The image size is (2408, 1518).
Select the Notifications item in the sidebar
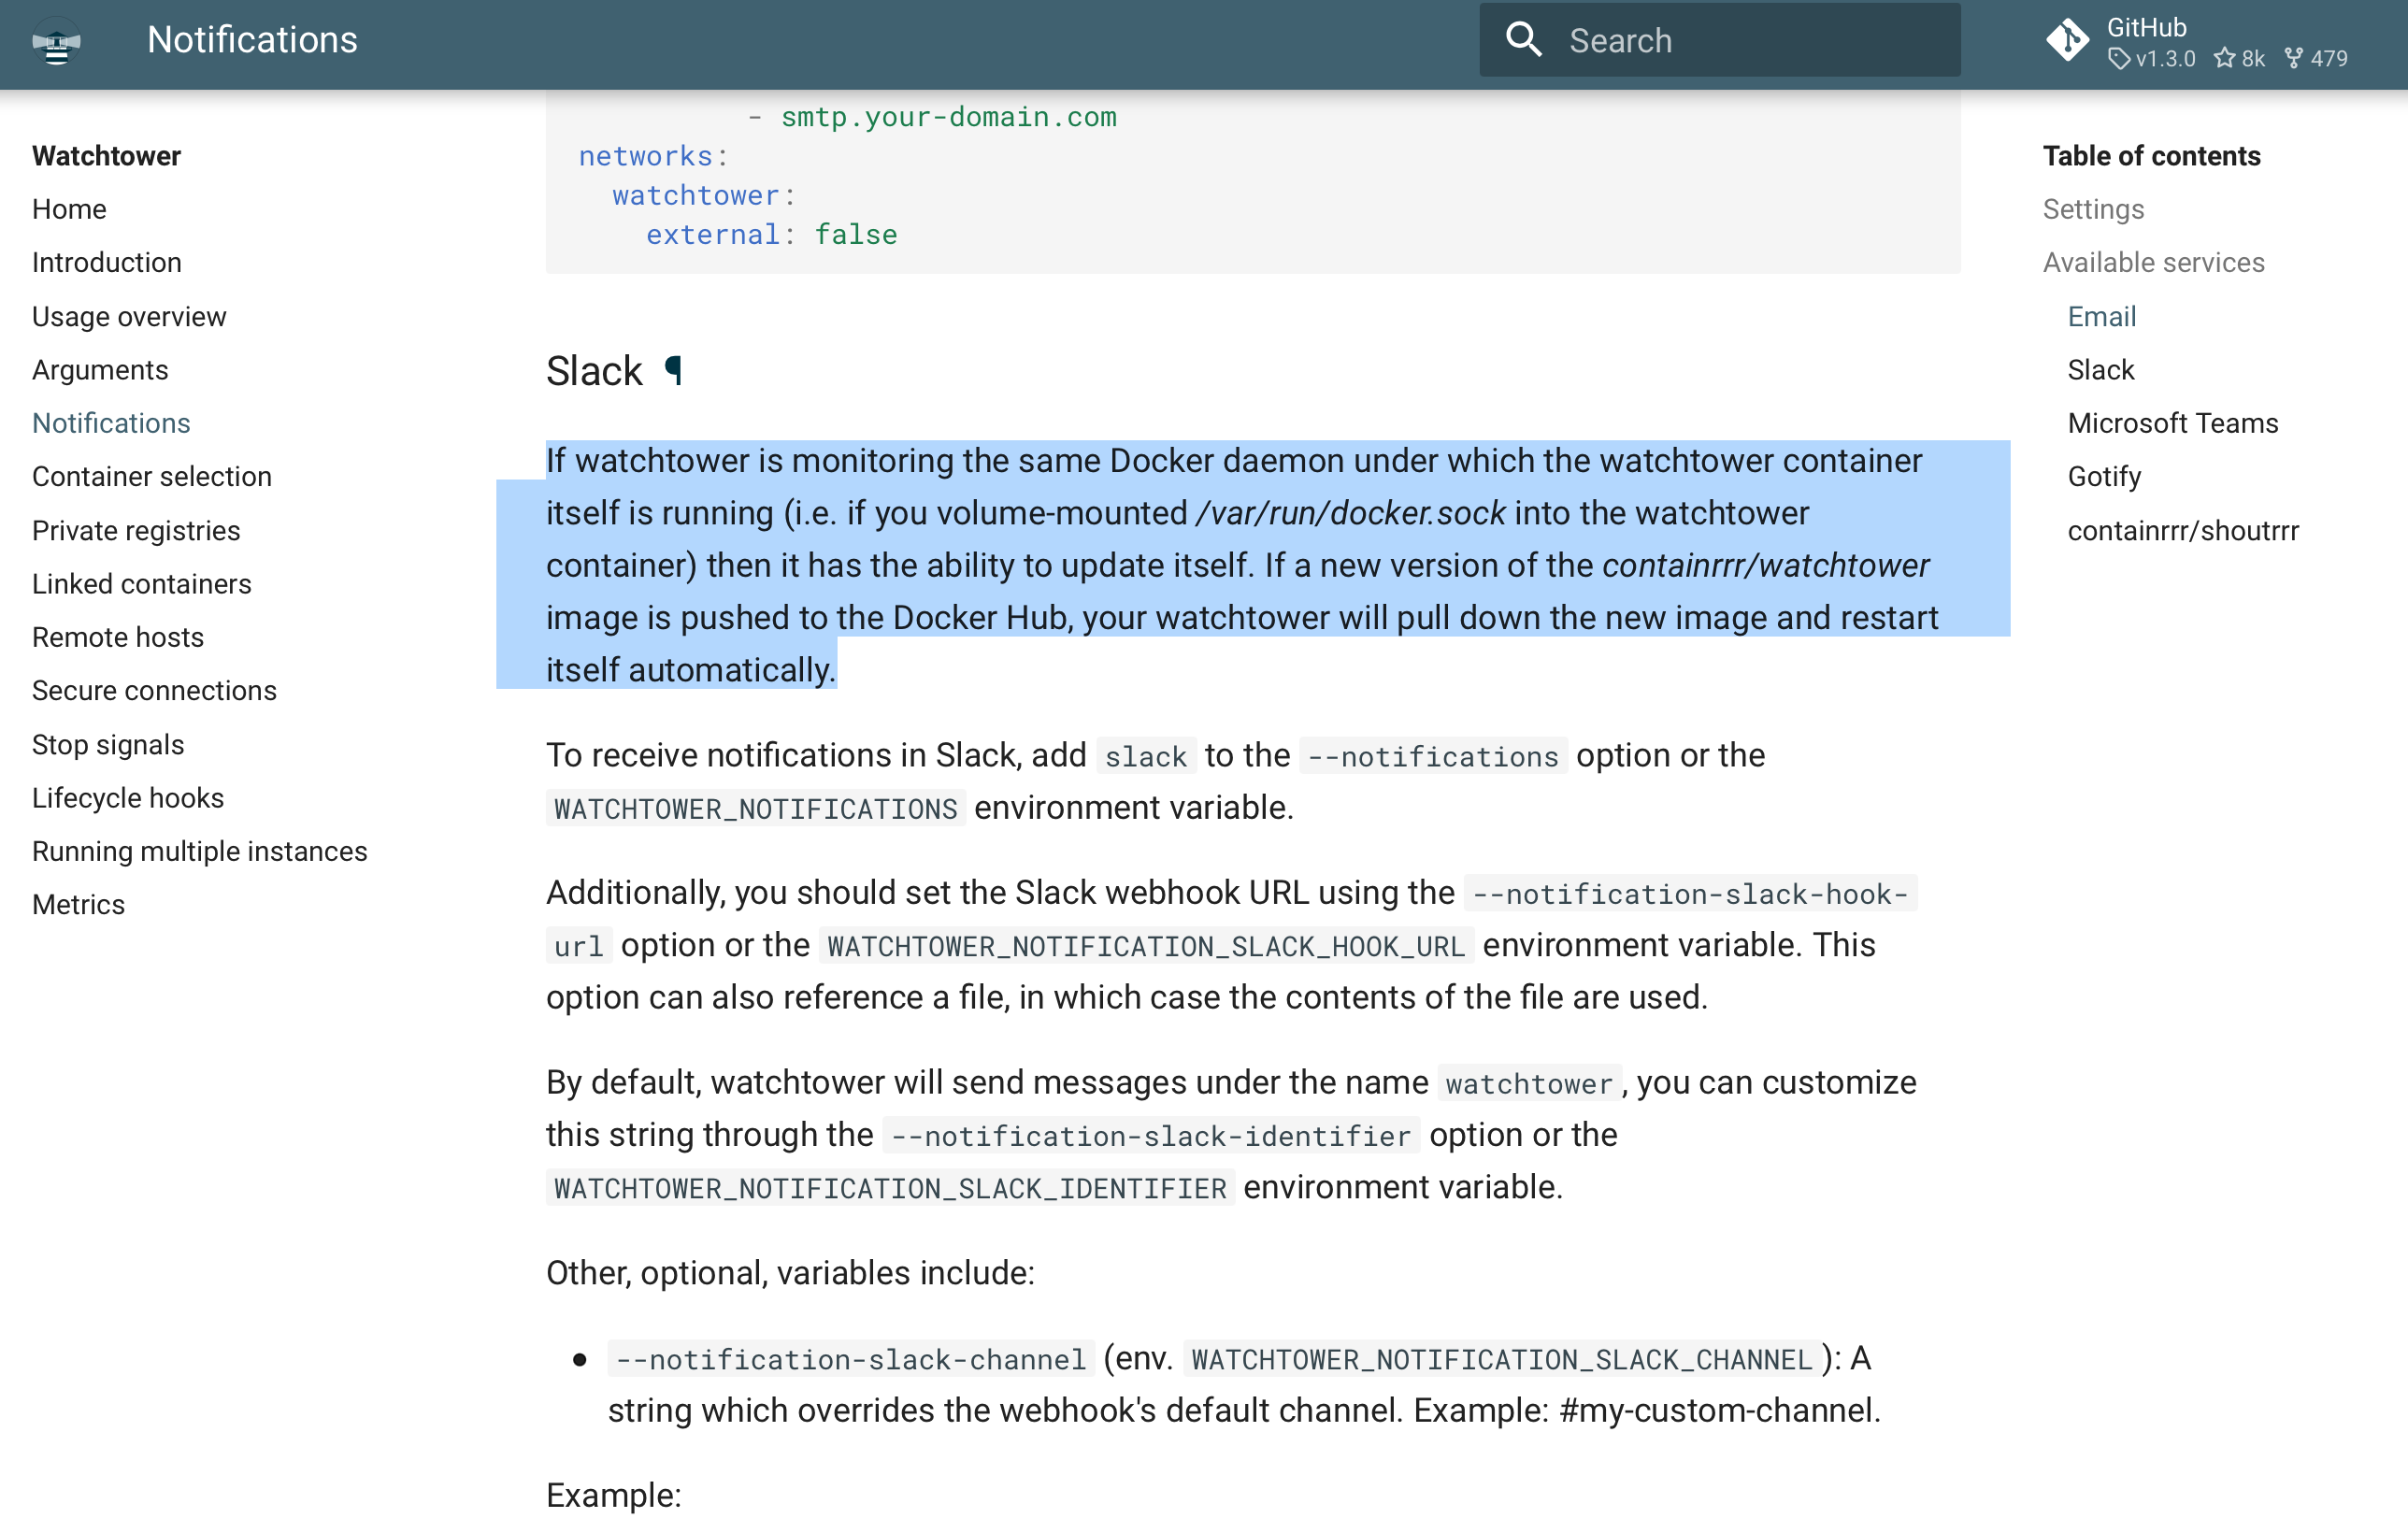point(111,423)
